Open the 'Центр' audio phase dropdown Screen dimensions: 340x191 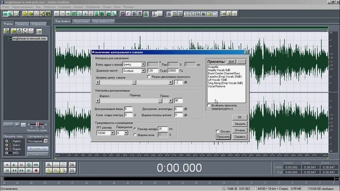143,65
